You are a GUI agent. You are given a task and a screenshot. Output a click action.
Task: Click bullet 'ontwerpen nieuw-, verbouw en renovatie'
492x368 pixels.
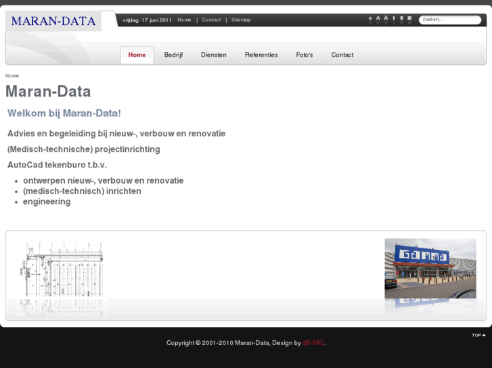tap(104, 181)
